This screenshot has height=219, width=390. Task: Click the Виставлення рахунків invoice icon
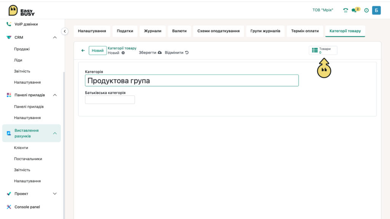click(x=9, y=133)
